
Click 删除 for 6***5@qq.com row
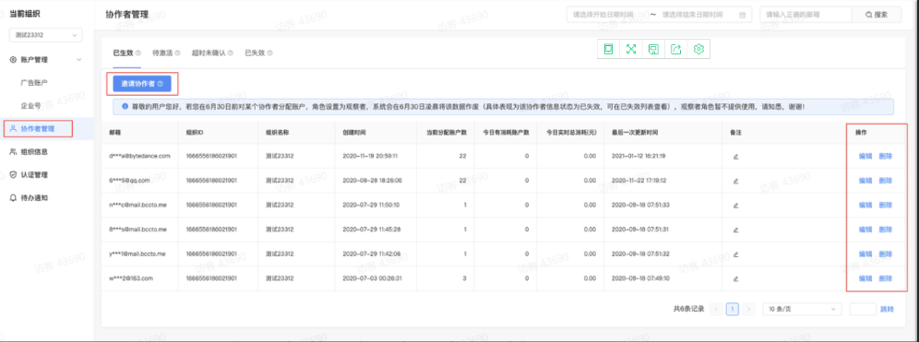[886, 181]
